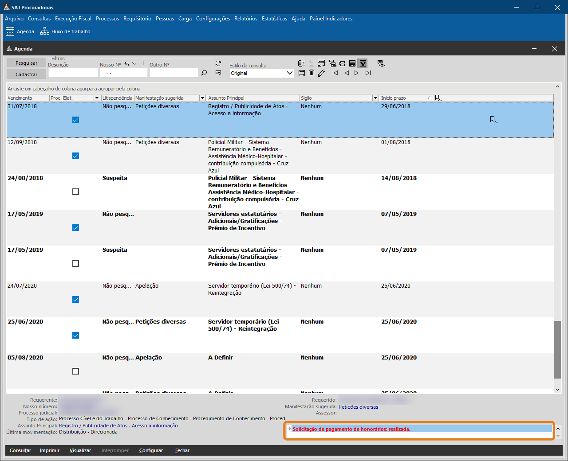Click Fechar in the bottom bar
The width and height of the screenshot is (568, 461).
(182, 450)
